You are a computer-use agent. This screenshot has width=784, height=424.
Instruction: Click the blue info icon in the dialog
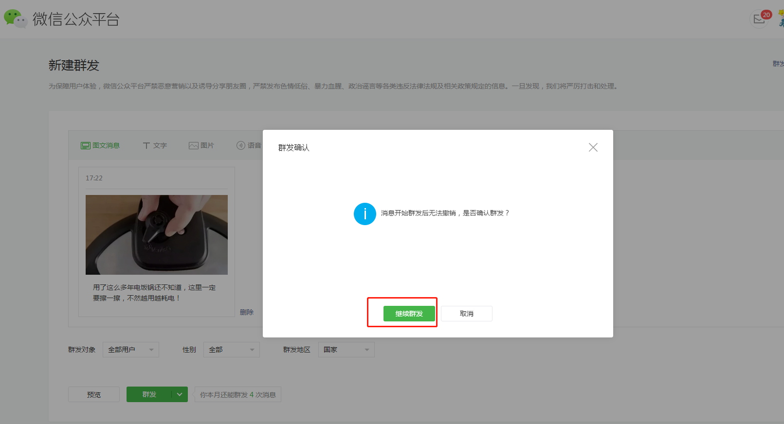(x=365, y=214)
